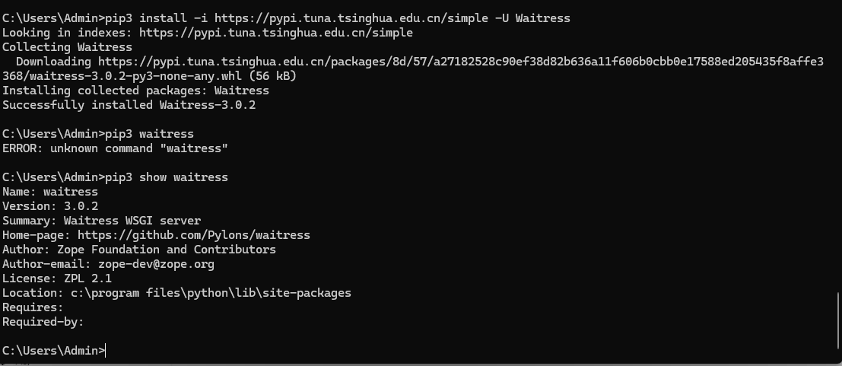Click the "License: ZPL 2.1" line
The width and height of the screenshot is (842, 366).
point(57,278)
